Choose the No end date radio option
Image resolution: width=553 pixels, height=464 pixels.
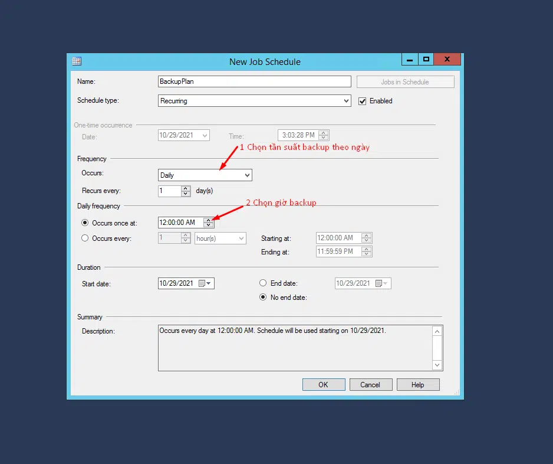(263, 297)
